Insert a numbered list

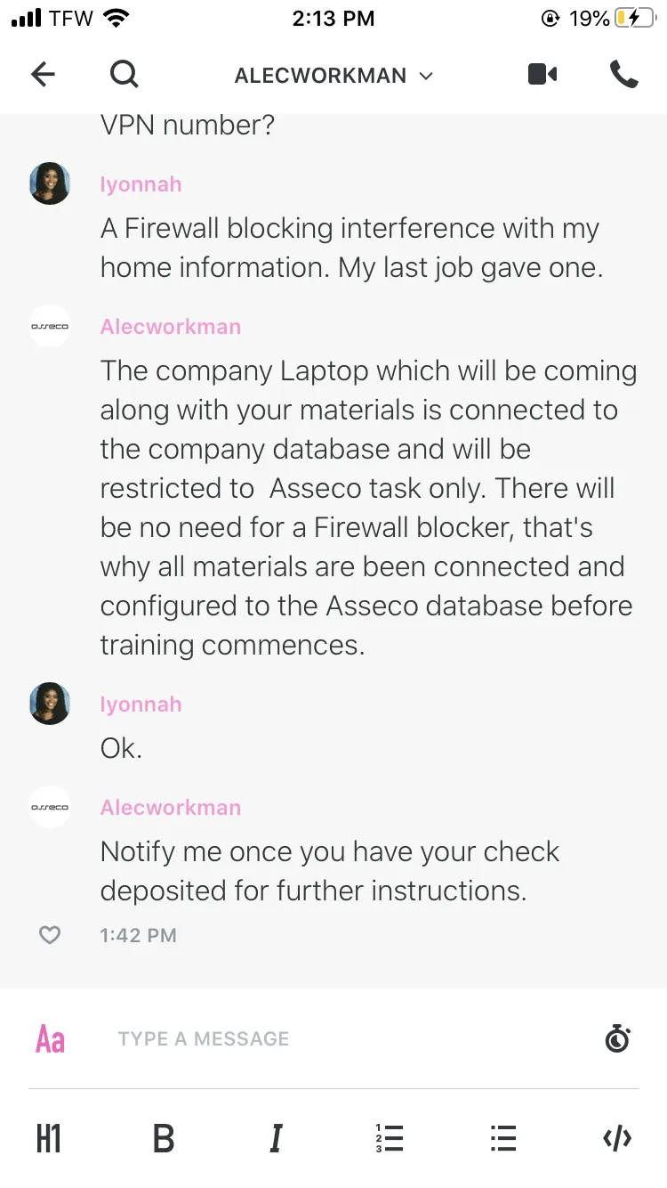coord(390,1138)
